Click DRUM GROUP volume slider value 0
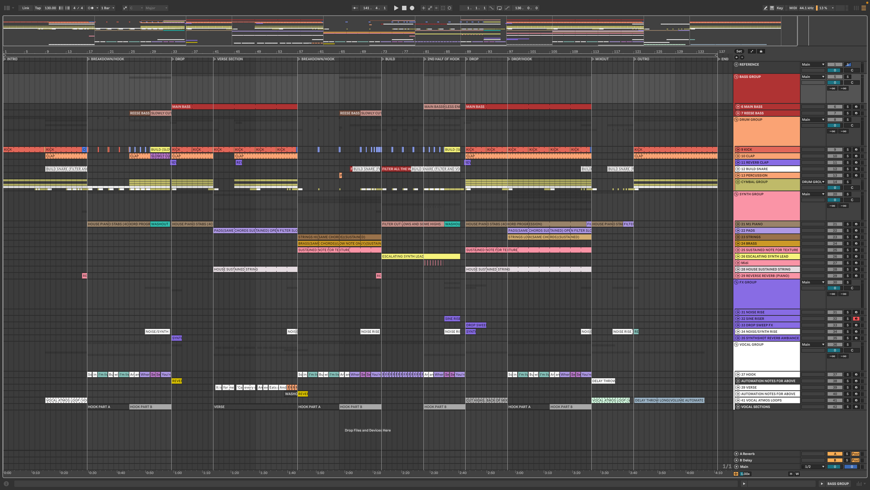870x490 pixels. (835, 125)
